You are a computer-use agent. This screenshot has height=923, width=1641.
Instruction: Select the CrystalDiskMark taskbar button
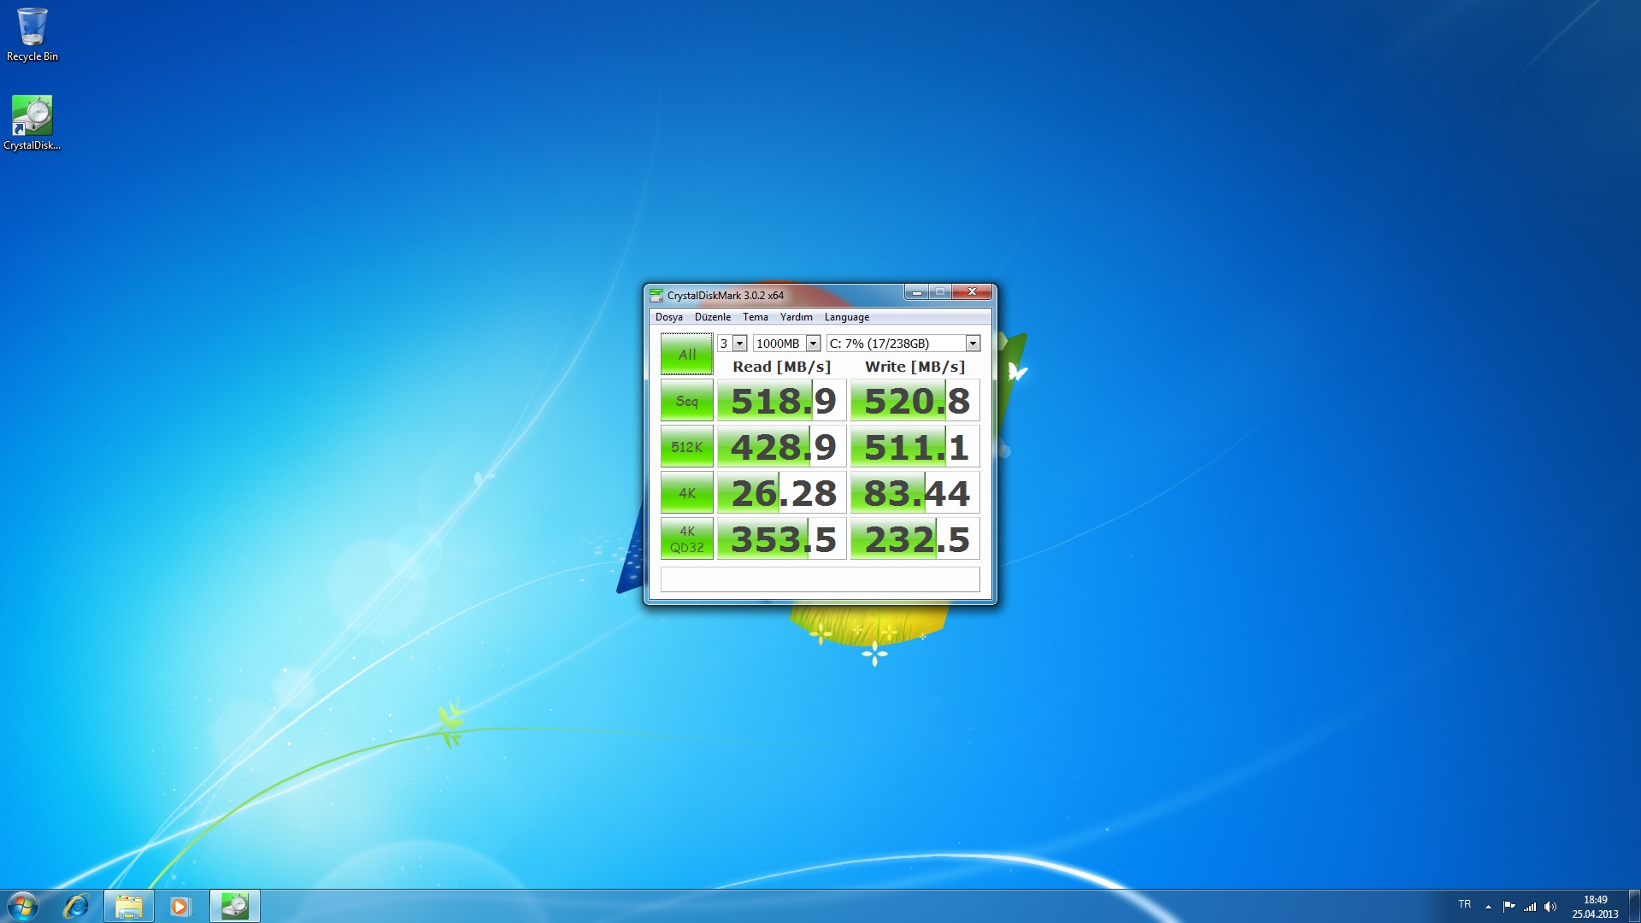[x=234, y=906]
